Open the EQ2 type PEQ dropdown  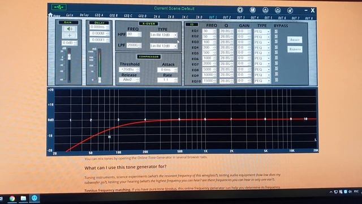(x=262, y=37)
